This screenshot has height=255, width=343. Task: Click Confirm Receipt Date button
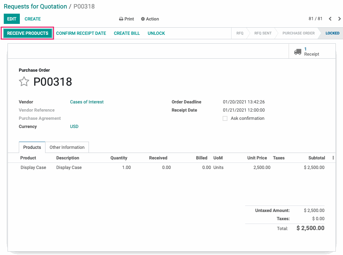(81, 33)
